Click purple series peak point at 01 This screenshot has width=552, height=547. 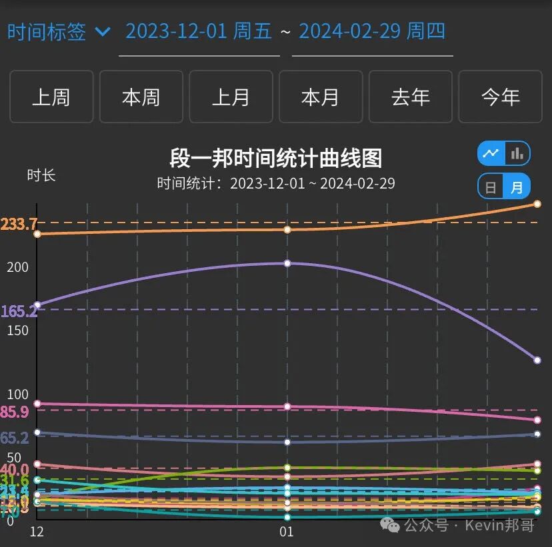point(287,263)
